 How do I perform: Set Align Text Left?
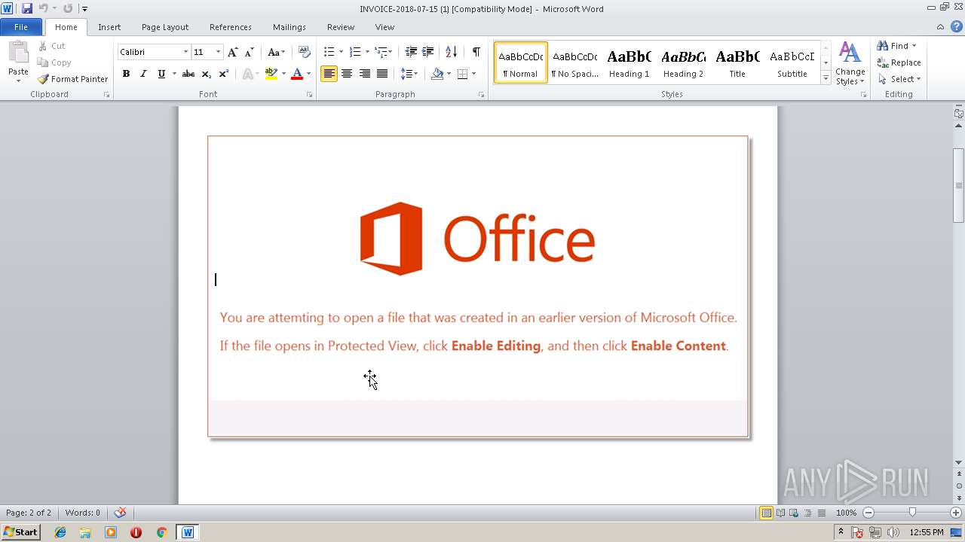pyautogui.click(x=329, y=74)
